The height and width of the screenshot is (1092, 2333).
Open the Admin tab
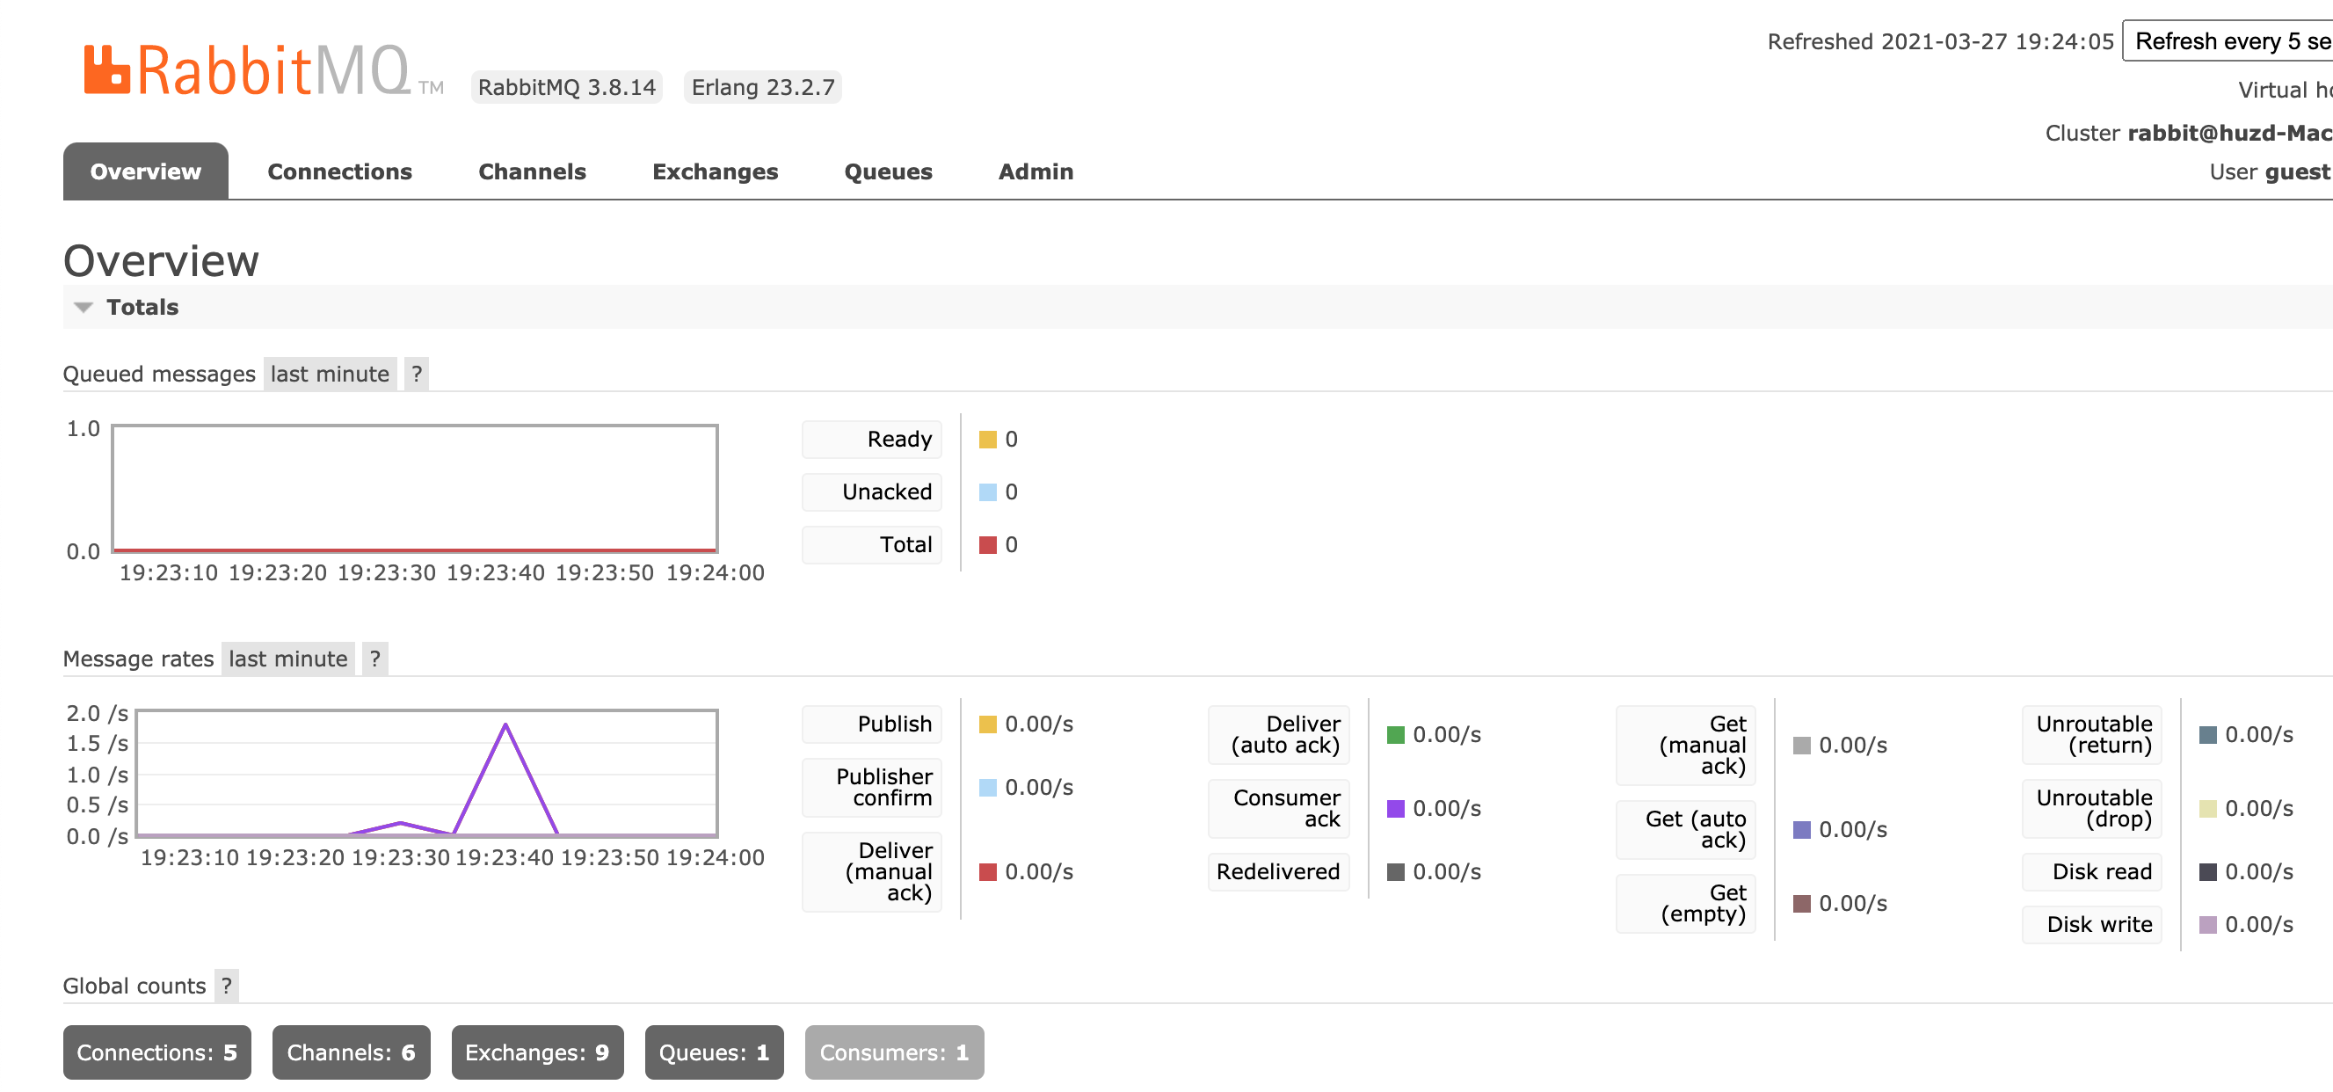point(1036,171)
